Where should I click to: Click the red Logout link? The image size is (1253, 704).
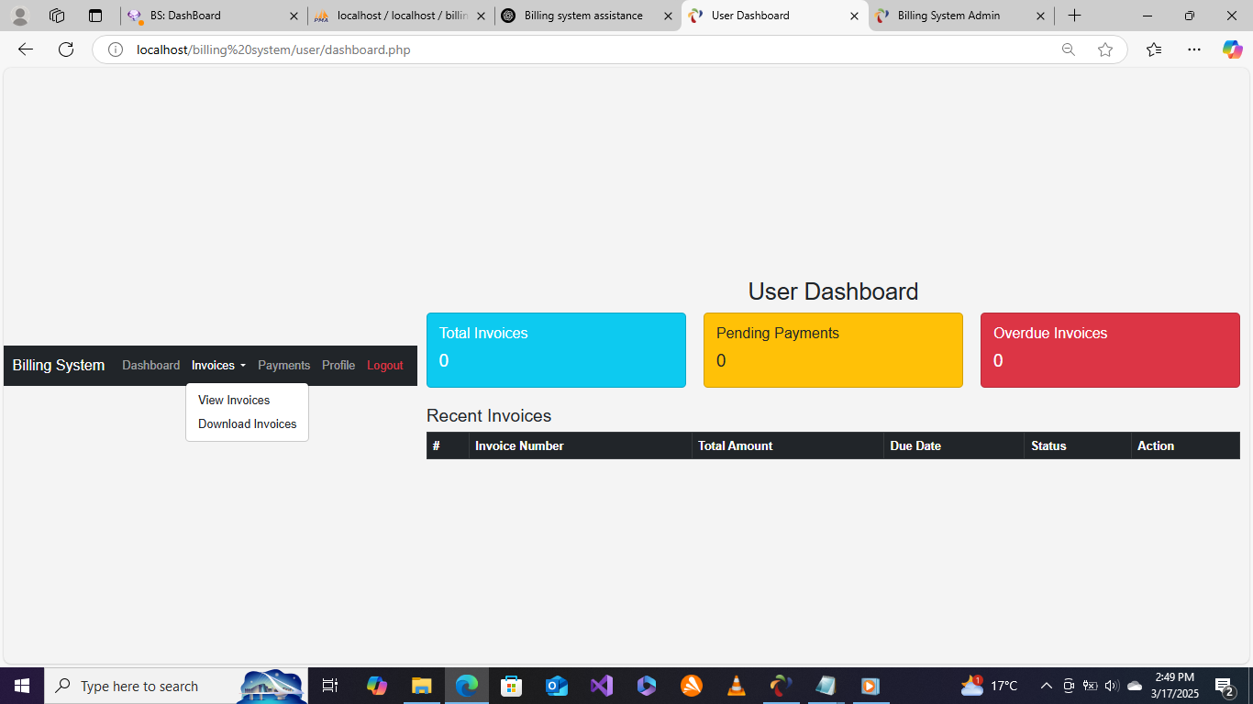click(385, 366)
